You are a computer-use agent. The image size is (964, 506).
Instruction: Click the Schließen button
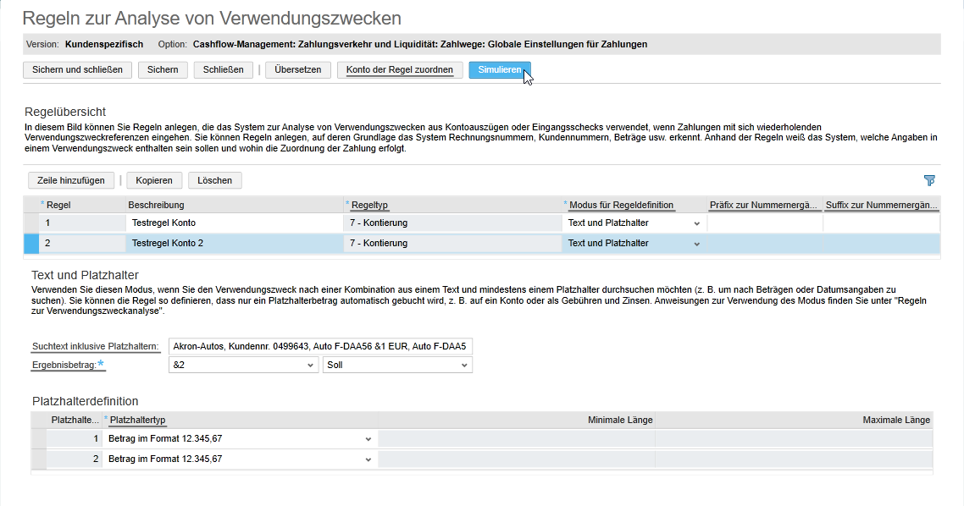223,70
